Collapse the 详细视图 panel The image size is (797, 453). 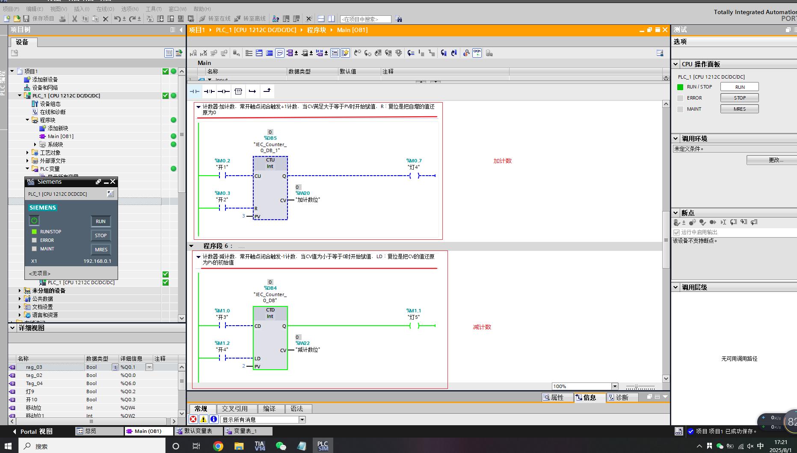pos(12,328)
